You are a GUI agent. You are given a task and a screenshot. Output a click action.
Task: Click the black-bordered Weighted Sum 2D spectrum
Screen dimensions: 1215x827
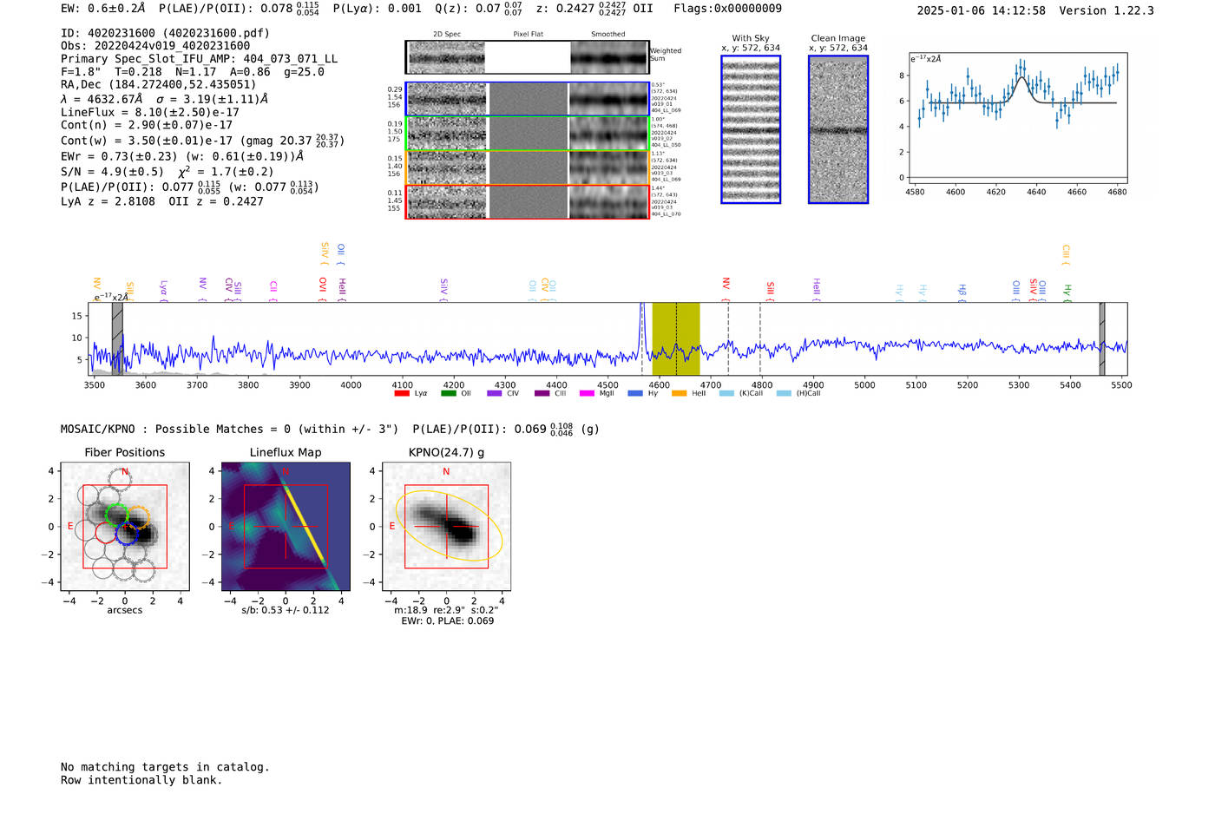pyautogui.click(x=528, y=57)
